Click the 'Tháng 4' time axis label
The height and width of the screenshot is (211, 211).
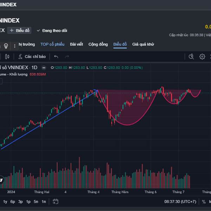pos(94,192)
